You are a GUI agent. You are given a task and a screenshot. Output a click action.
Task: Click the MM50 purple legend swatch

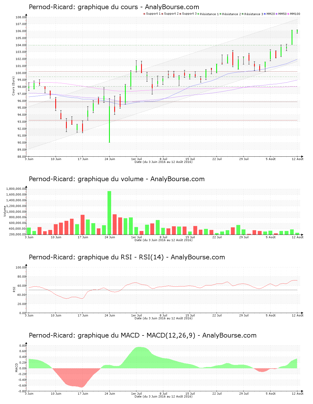[x=277, y=14]
